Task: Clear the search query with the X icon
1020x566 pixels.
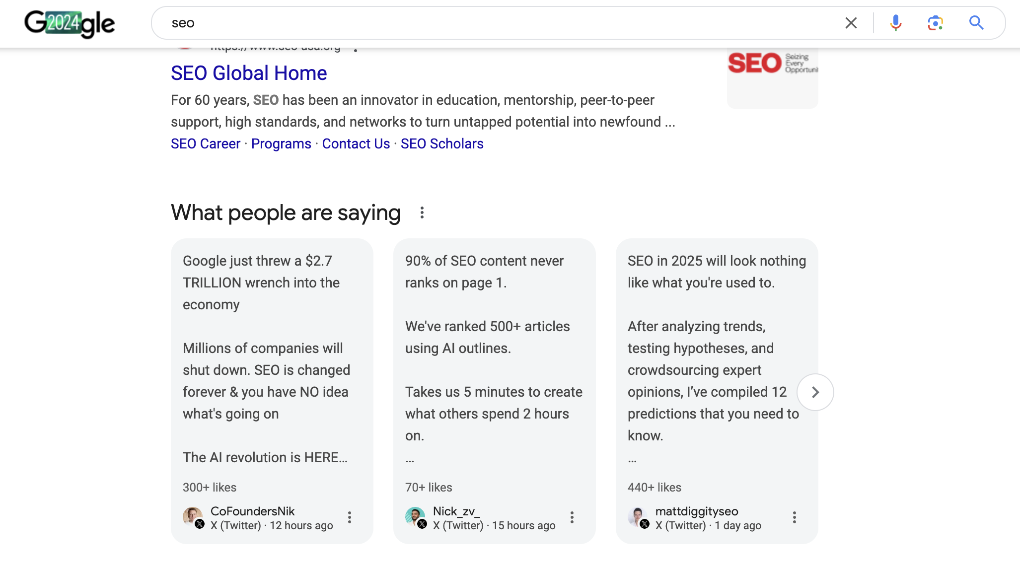Action: click(x=851, y=23)
